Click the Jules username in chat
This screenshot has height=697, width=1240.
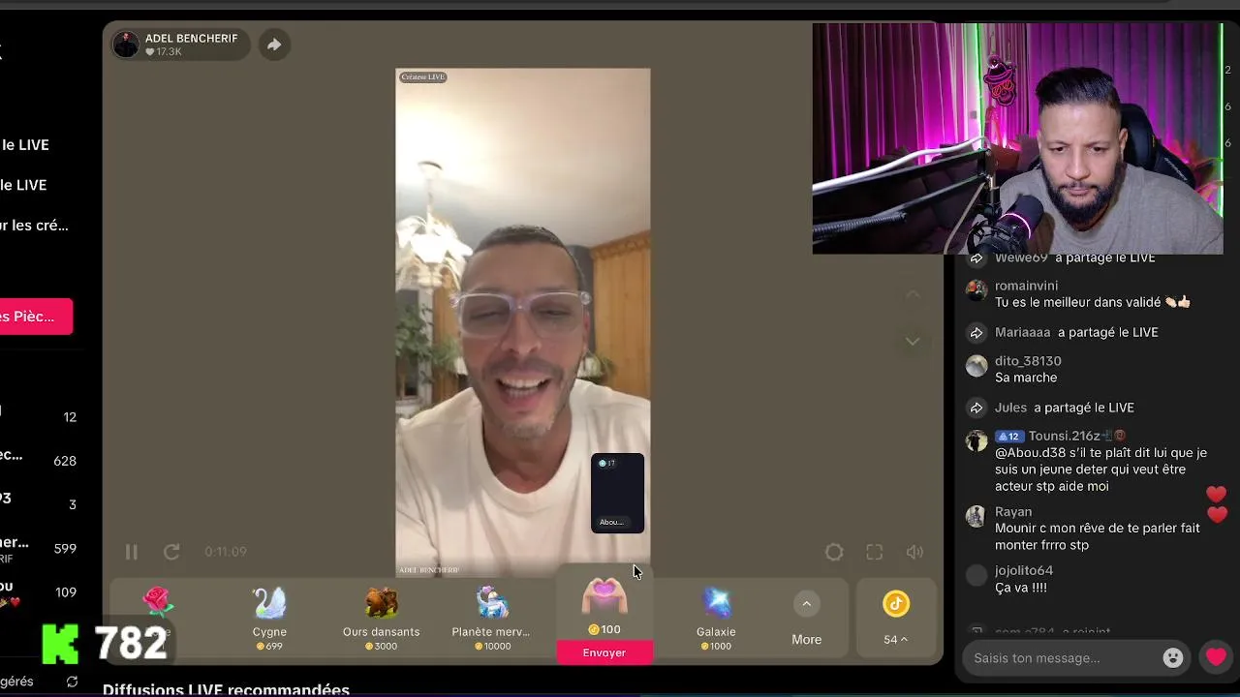pyautogui.click(x=1010, y=408)
